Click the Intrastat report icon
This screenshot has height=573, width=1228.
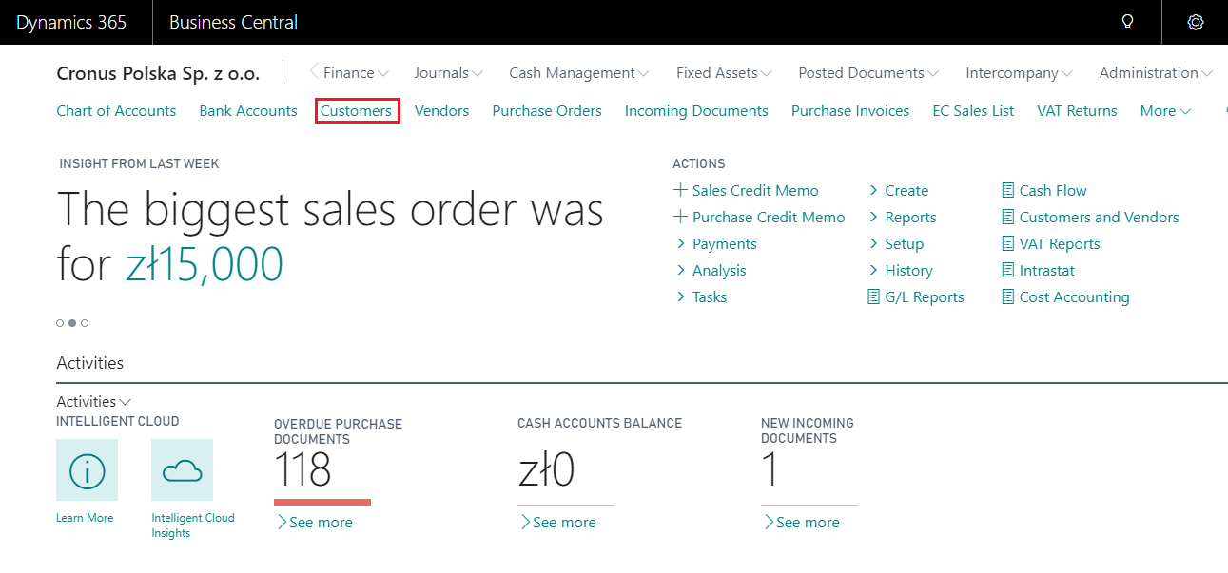pos(1008,270)
